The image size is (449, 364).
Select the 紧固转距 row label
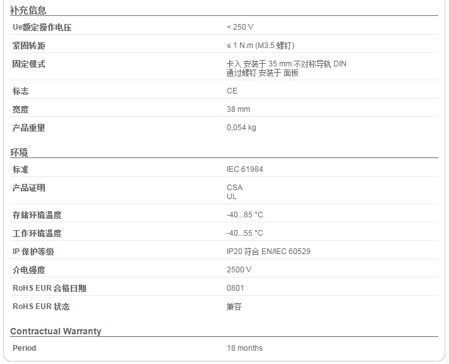click(28, 45)
